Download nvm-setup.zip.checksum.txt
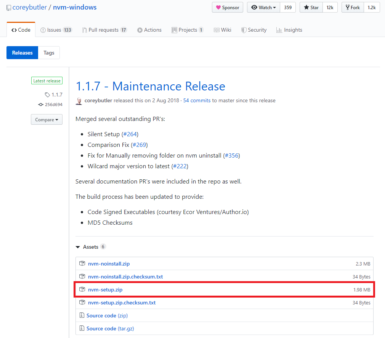 pos(122,303)
